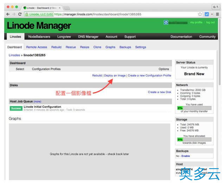This screenshot has width=224, height=184.
Task: Click the Linode Initial Configuration job title
Action: click(43, 107)
